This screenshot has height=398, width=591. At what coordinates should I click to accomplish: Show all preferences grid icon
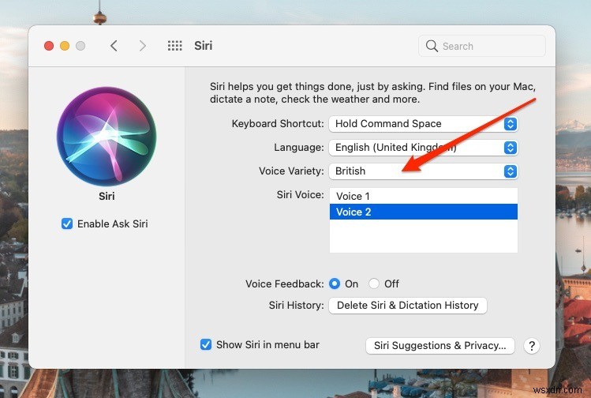pos(175,46)
